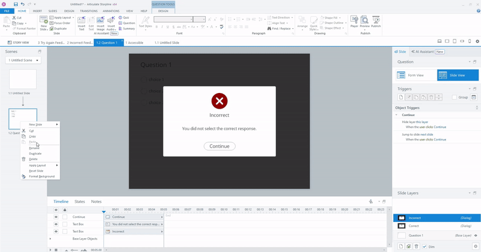This screenshot has height=252, width=481.
Task: Switch the question to Form View
Action: tap(414, 75)
